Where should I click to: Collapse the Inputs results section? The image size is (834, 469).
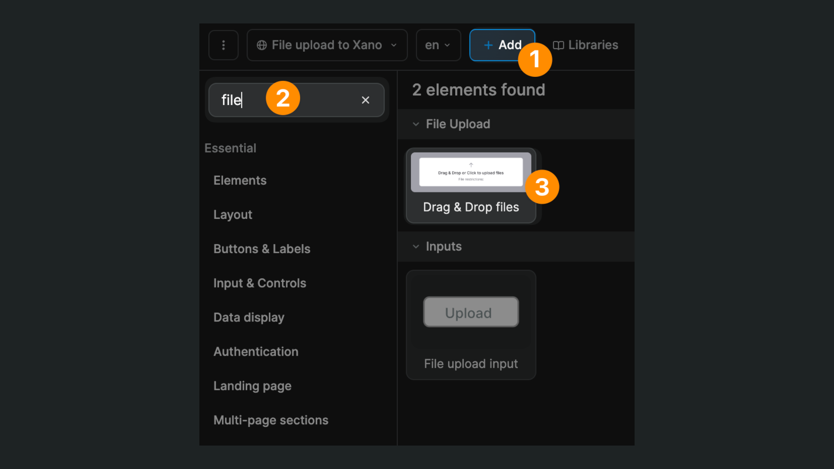pyautogui.click(x=416, y=246)
